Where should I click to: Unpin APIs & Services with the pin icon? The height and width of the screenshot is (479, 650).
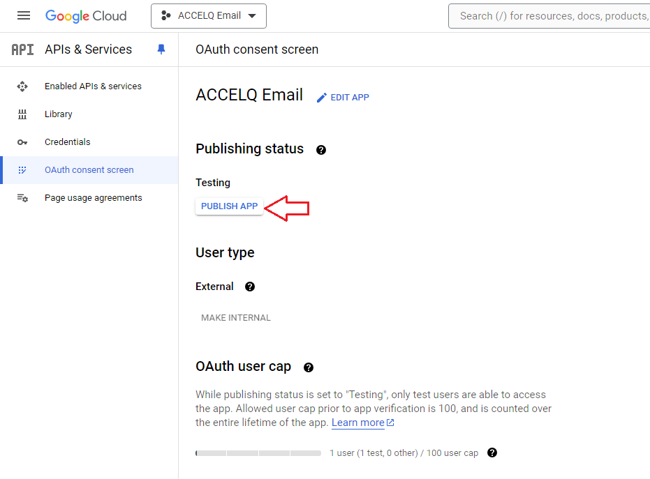161,50
